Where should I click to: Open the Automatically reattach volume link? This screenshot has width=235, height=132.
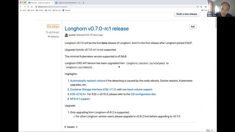pyautogui.click(x=88, y=81)
